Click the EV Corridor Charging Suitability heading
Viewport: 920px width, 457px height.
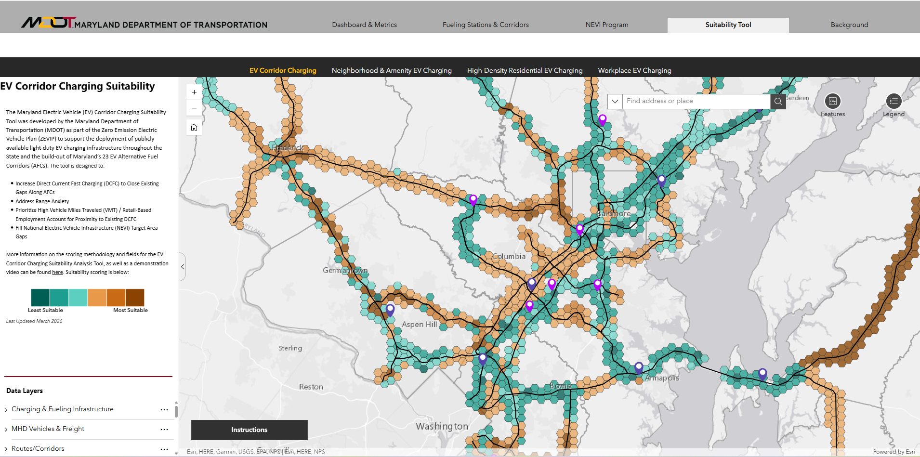(78, 86)
